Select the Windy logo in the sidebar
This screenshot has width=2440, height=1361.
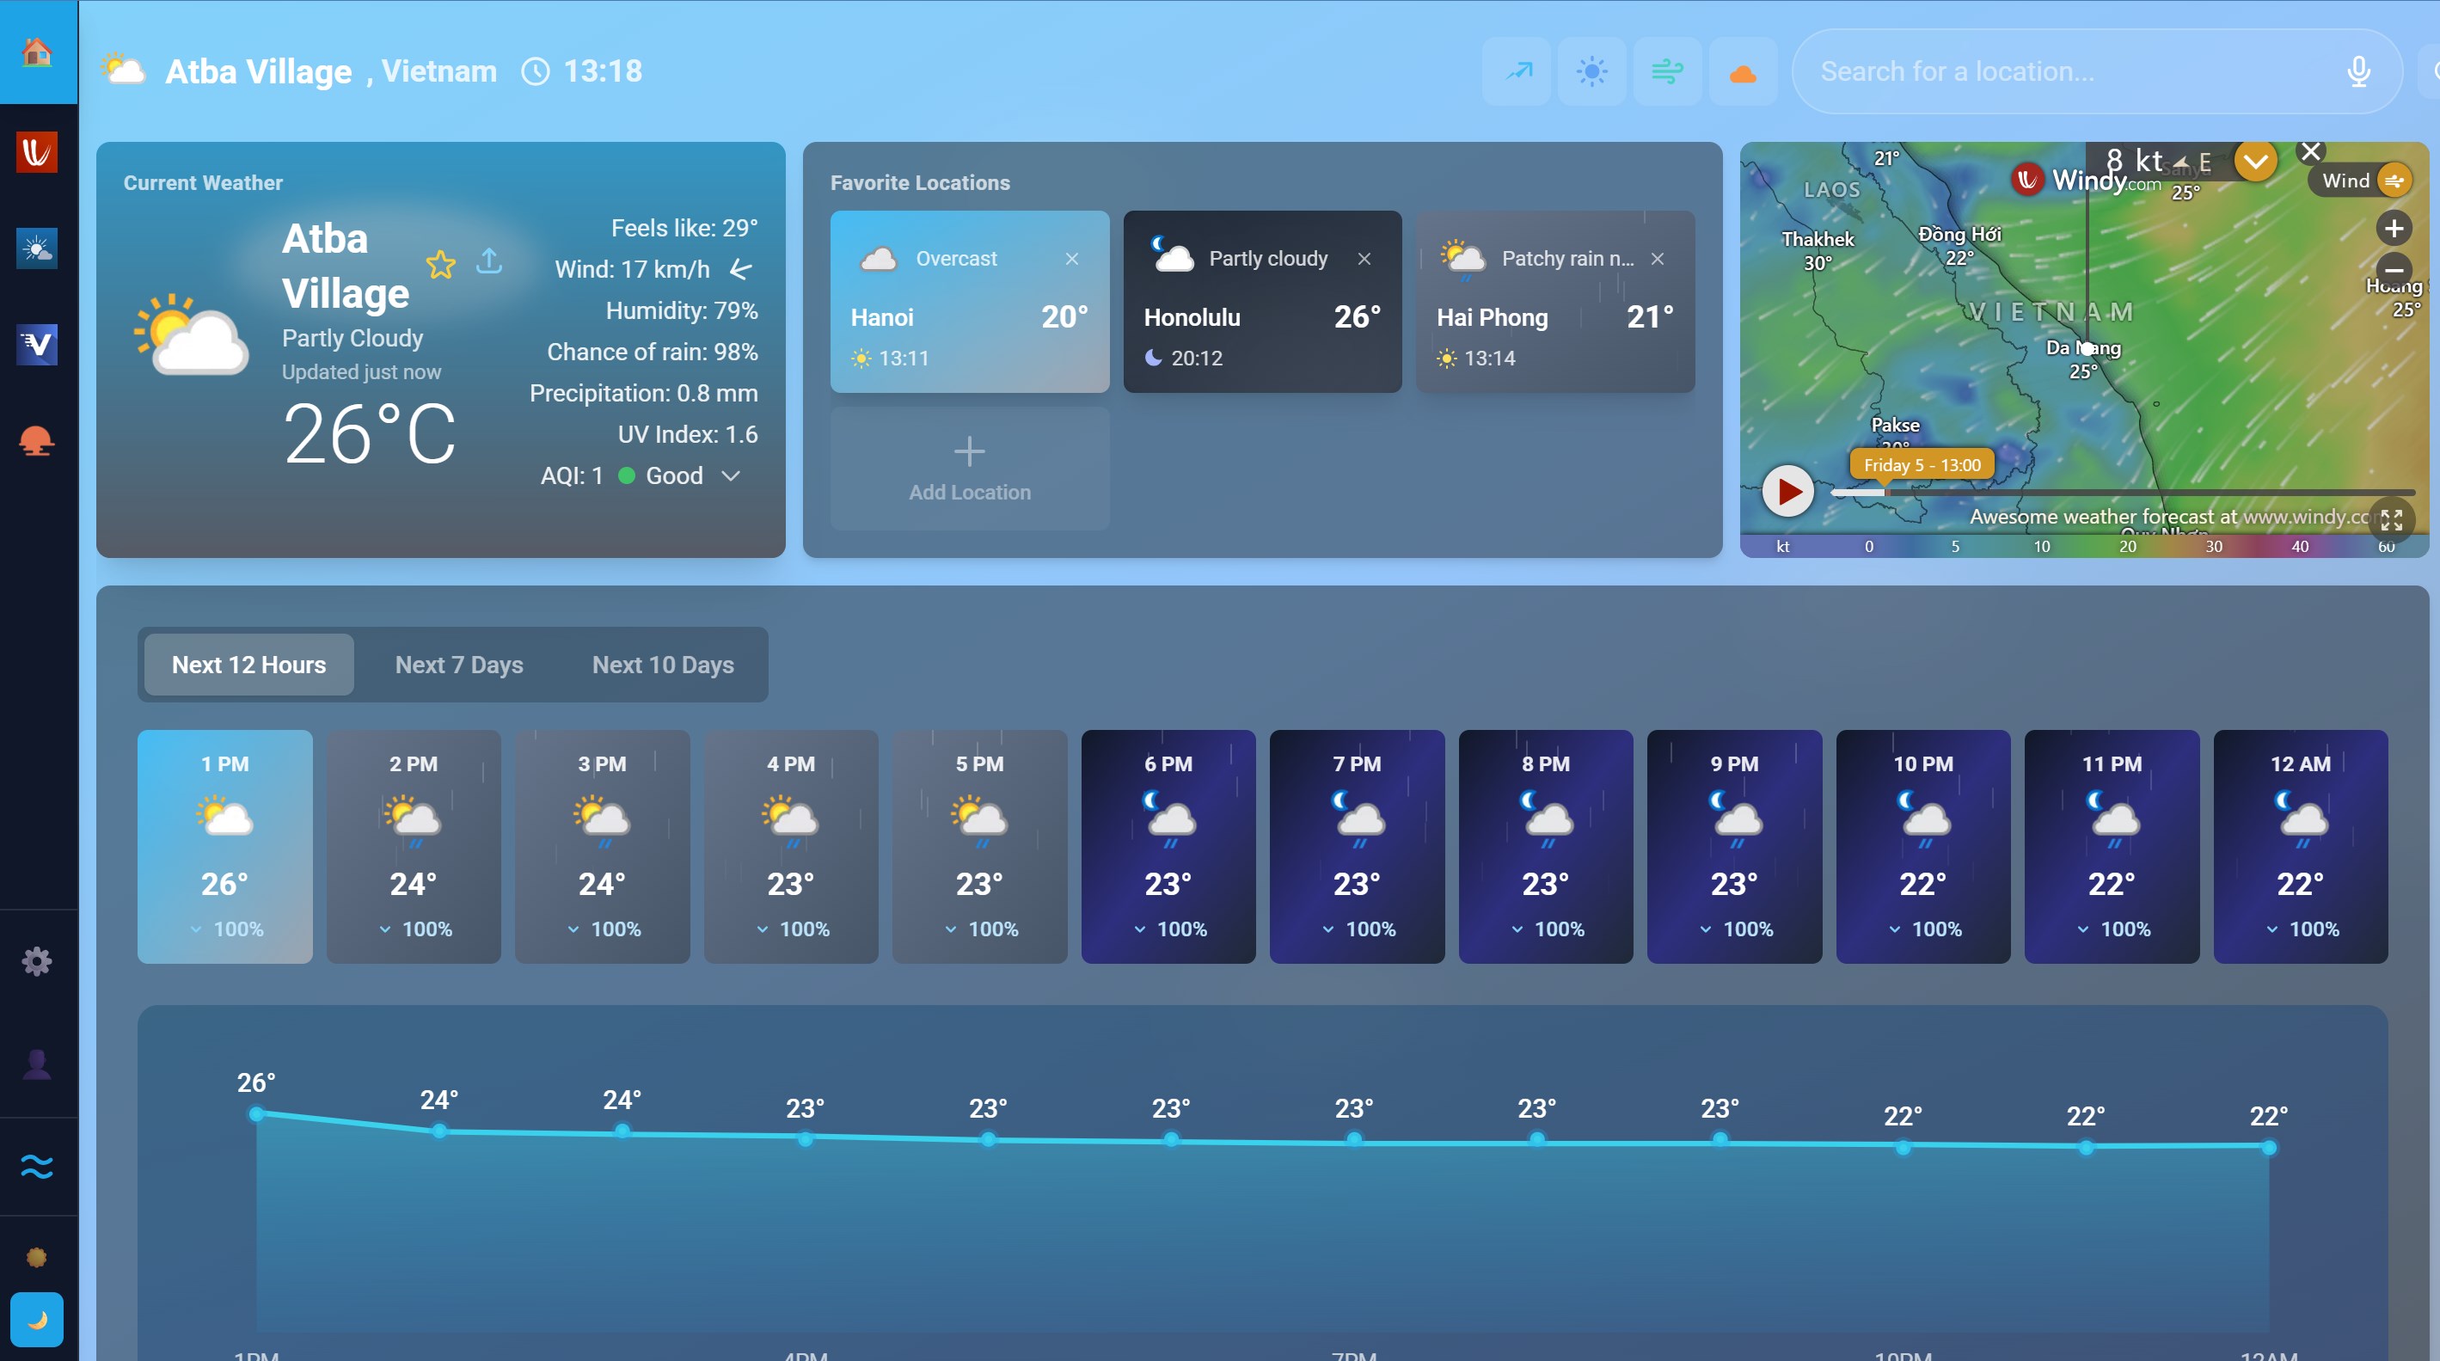pos(38,151)
